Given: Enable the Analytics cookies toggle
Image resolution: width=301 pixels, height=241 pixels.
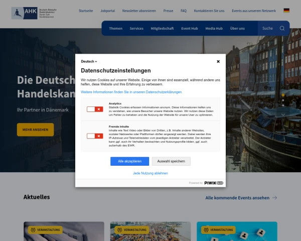Looking at the screenshot, I should (94, 109).
